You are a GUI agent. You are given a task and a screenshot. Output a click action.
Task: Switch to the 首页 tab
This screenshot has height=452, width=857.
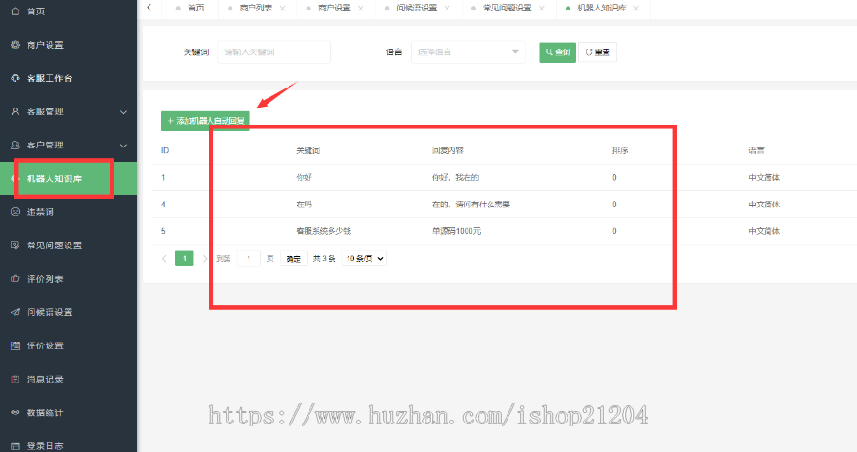[x=195, y=9]
